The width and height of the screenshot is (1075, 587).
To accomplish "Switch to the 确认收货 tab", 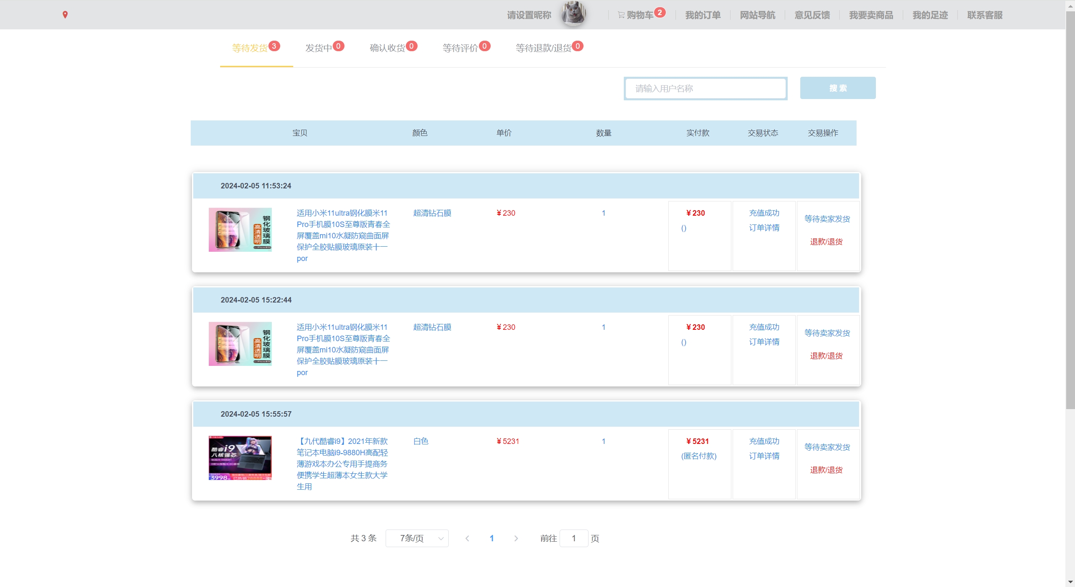I will (x=387, y=48).
